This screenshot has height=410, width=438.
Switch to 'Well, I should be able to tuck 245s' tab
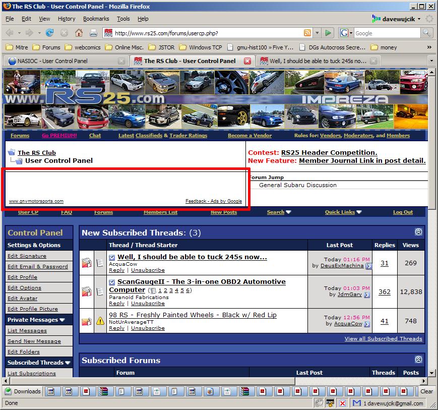coord(318,61)
